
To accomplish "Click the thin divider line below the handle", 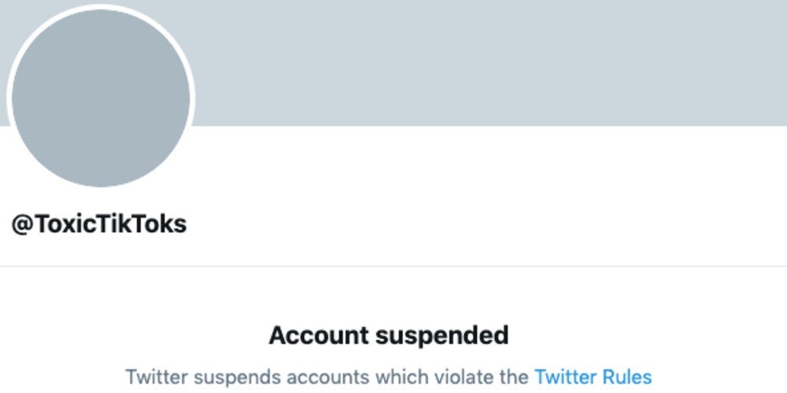I will point(393,266).
